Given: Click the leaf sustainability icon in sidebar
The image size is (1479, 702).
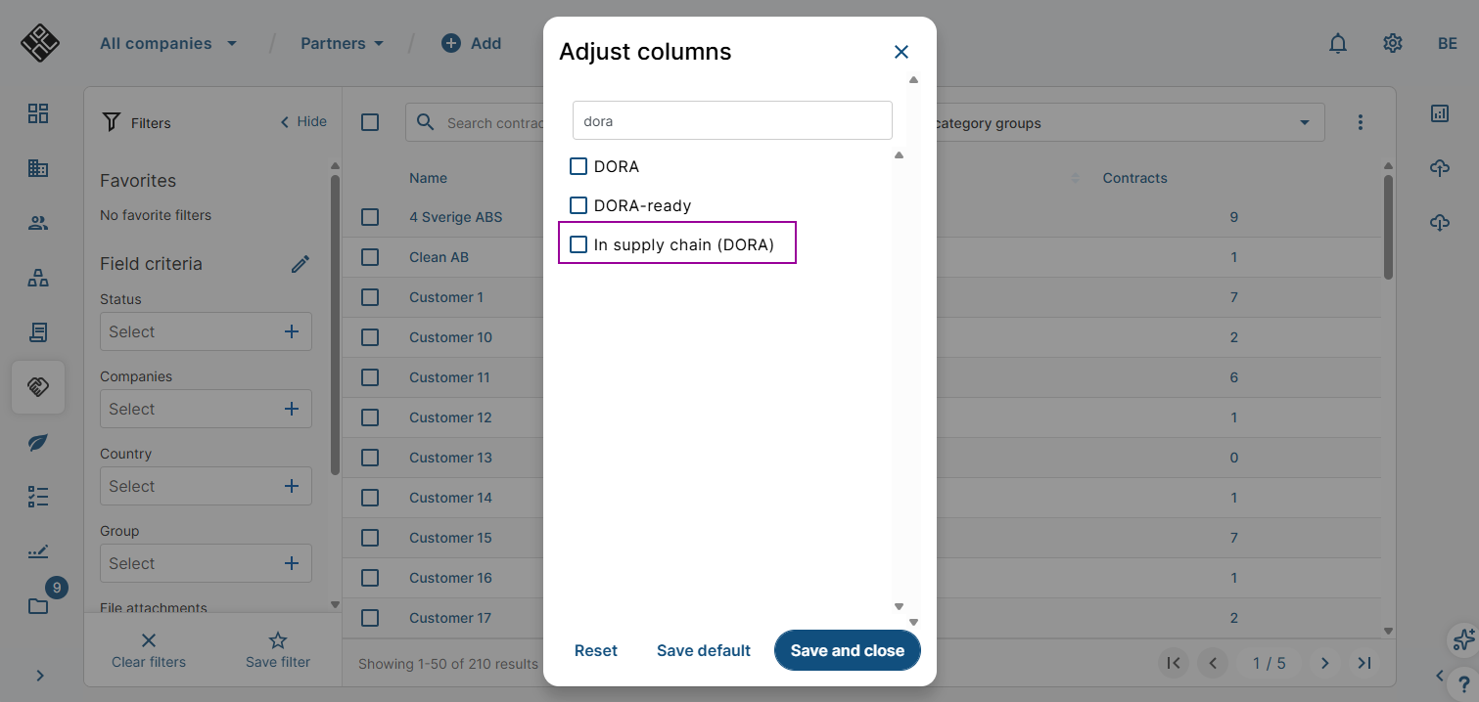Looking at the screenshot, I should tap(38, 443).
